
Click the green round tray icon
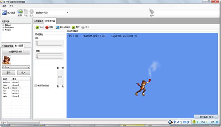(194, 122)
